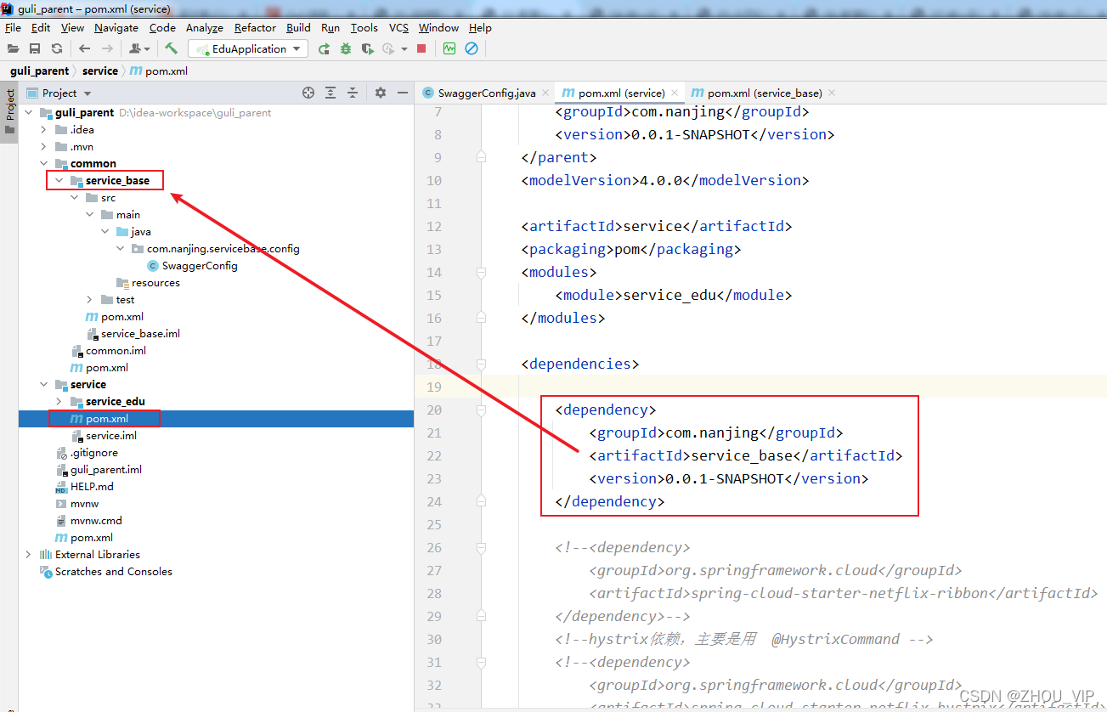Open the EduApplication run configuration dropdown
Screen dimensions: 1107x712
247,49
